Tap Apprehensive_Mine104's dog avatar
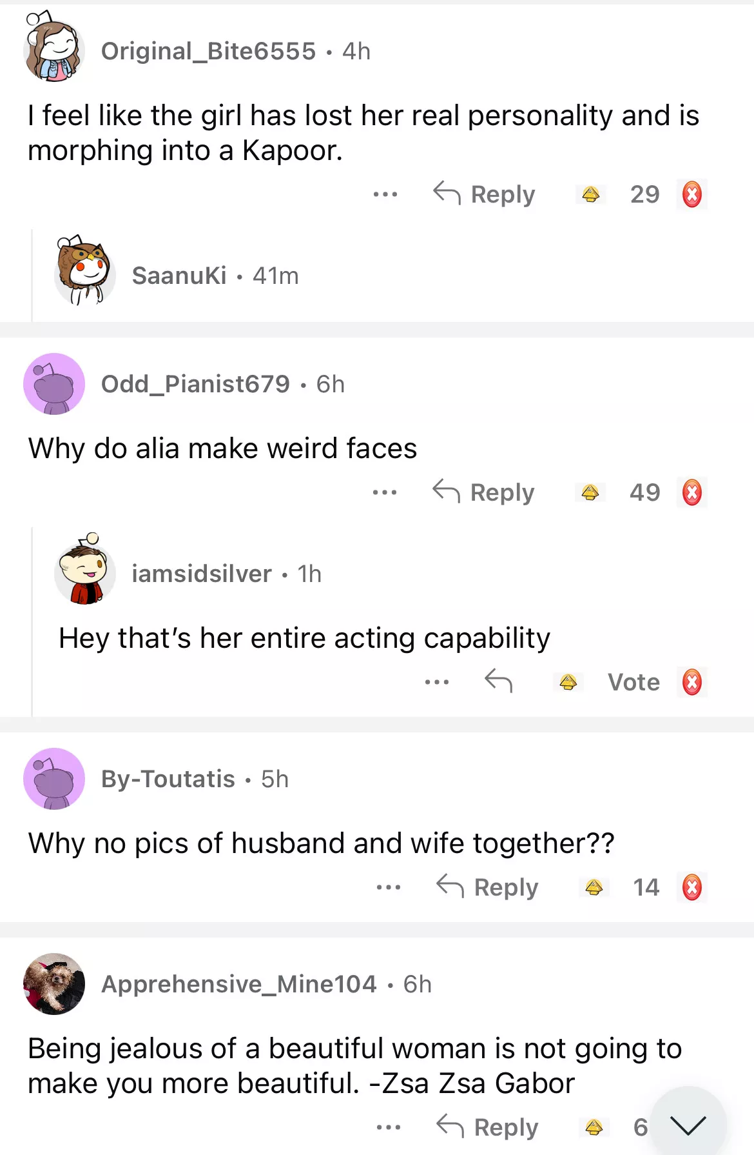This screenshot has height=1155, width=754. tap(54, 984)
